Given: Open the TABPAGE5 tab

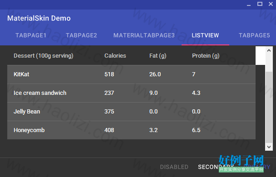Looking at the screenshot, I should click(x=254, y=35).
